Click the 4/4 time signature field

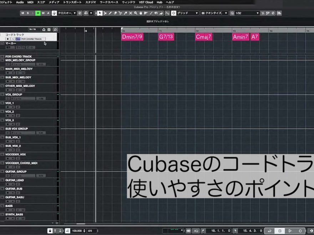[91, 231]
